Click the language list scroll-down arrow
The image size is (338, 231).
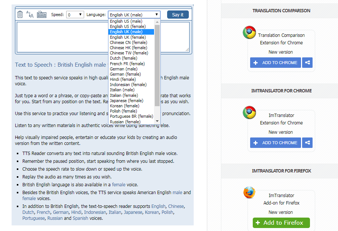click(x=157, y=121)
